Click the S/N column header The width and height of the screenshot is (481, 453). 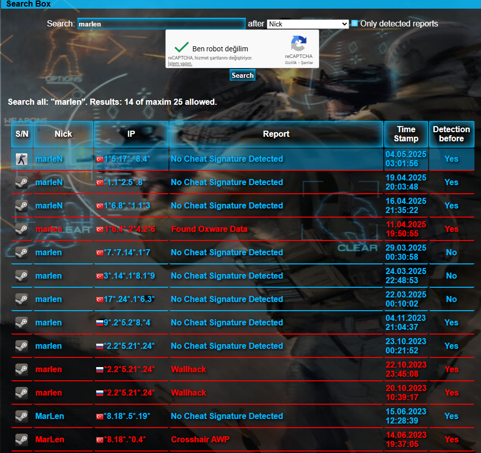click(22, 134)
